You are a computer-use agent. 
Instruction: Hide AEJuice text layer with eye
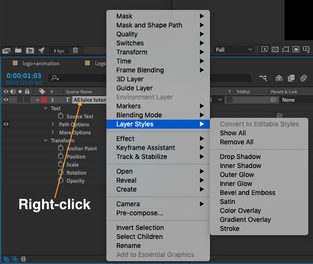click(x=6, y=100)
